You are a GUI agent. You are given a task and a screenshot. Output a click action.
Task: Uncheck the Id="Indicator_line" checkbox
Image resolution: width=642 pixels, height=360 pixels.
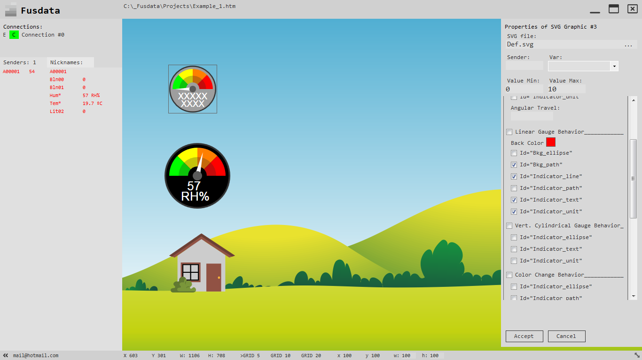click(x=514, y=176)
